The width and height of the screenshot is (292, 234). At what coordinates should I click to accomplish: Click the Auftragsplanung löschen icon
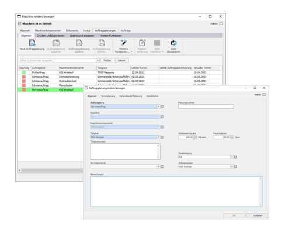coord(102,43)
